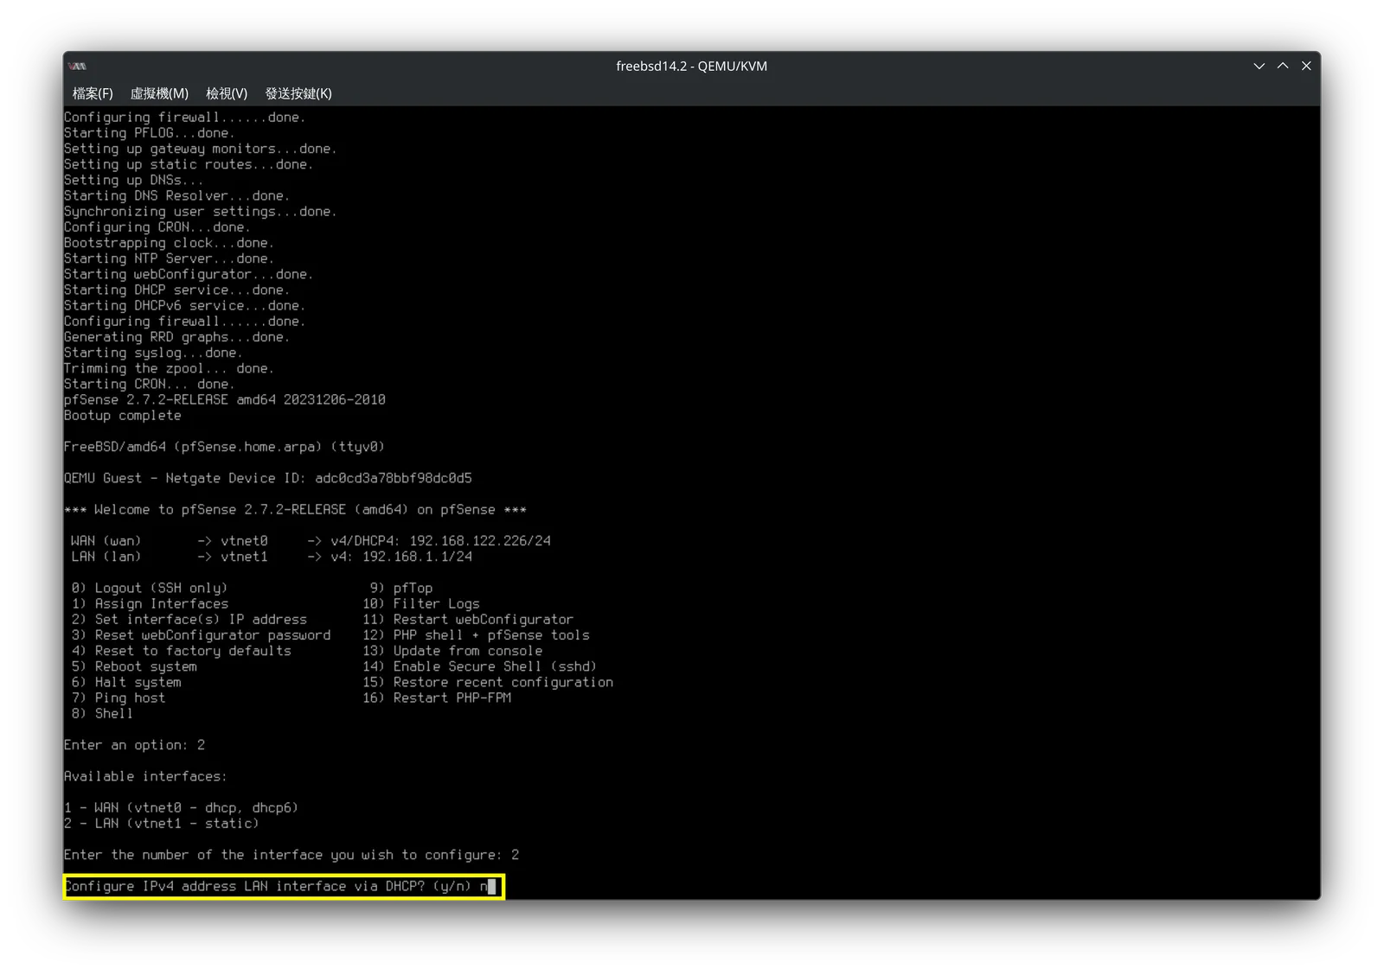
Task: Click the WAN (wan) vtnet0 address line
Action: [311, 540]
